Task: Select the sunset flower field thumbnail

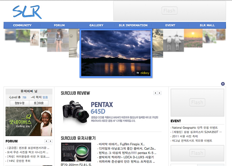Action: [x=193, y=38]
